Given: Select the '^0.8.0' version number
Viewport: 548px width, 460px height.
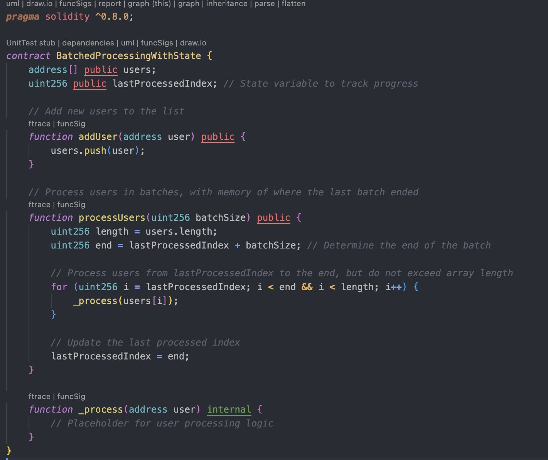Looking at the screenshot, I should [x=112, y=17].
